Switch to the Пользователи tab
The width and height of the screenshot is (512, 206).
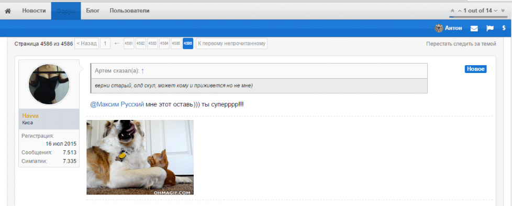[x=129, y=11]
